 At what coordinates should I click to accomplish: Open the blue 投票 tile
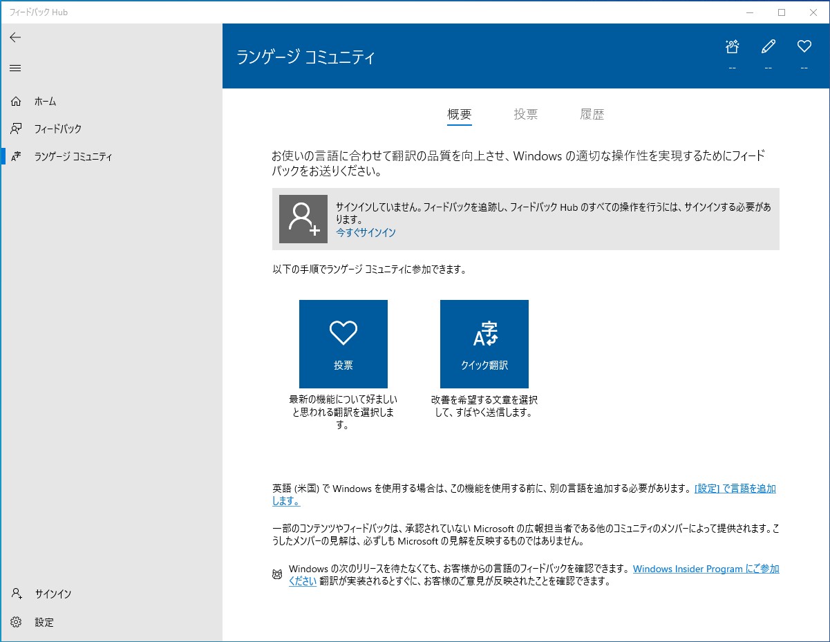pyautogui.click(x=343, y=343)
